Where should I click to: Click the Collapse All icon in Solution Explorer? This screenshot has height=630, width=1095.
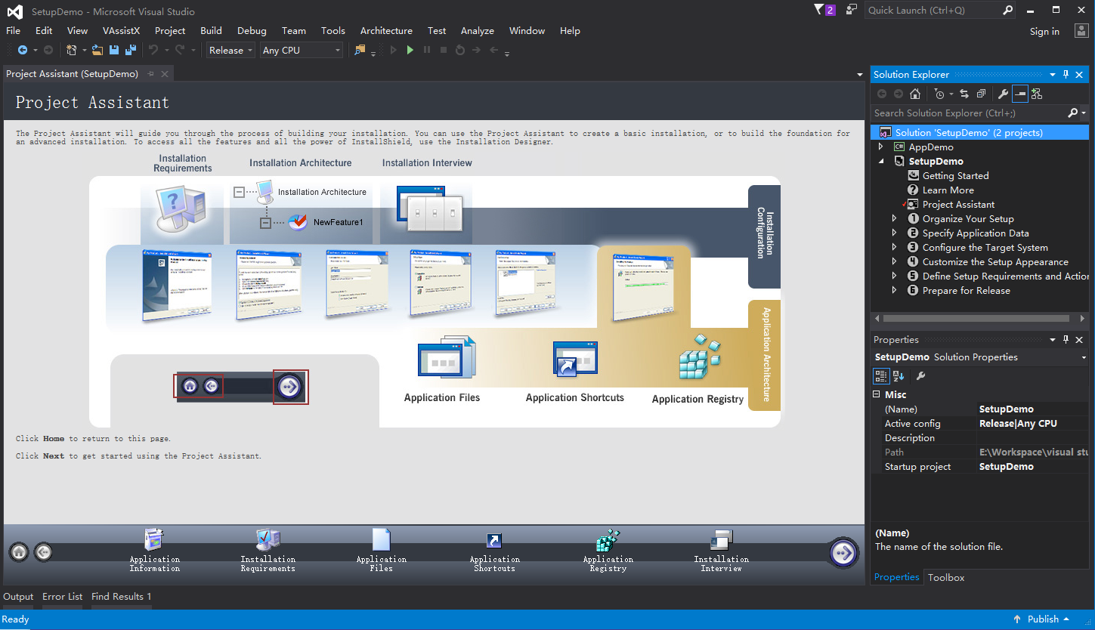(x=981, y=94)
